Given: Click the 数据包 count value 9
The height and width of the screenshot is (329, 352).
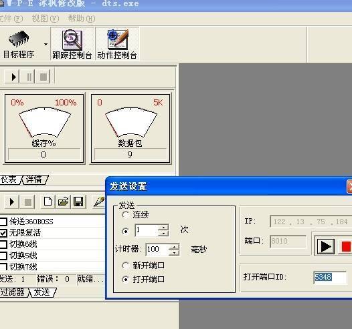Looking at the screenshot, I should coord(130,154).
